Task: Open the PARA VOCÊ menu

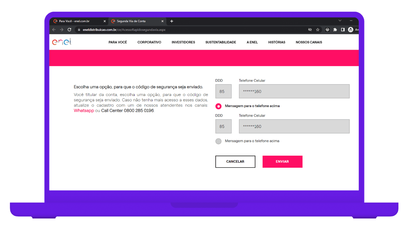Action: coord(118,42)
